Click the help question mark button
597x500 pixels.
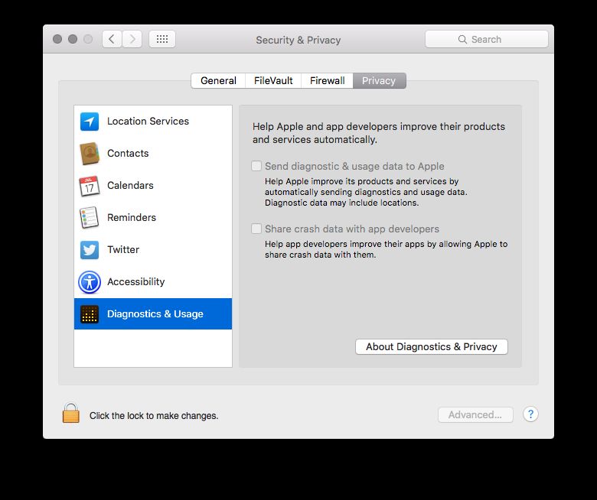tap(530, 414)
